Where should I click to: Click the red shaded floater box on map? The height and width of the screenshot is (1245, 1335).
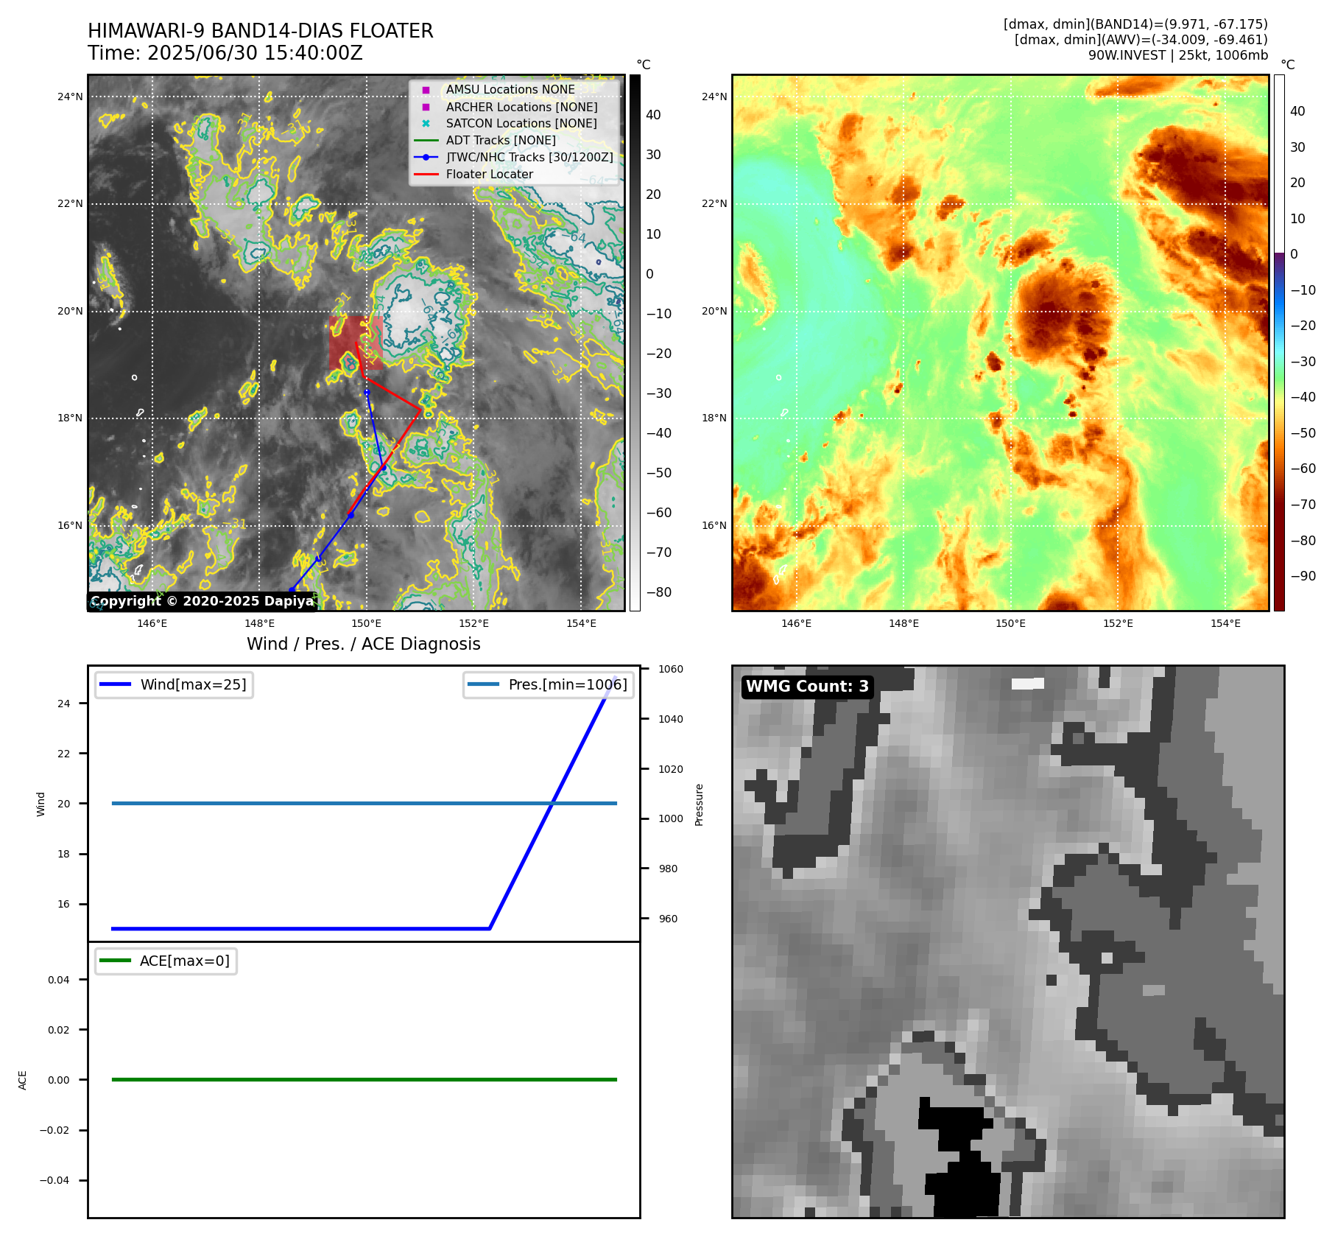[356, 343]
